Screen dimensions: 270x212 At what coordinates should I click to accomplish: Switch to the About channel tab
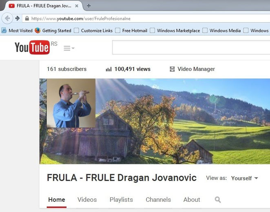192,200
